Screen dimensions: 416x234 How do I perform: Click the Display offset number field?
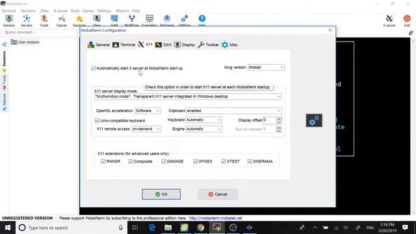(x=270, y=120)
